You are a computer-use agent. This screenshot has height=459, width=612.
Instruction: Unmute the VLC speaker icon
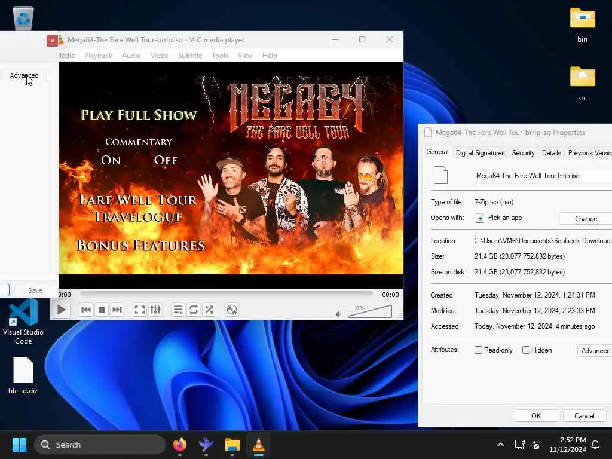coord(338,314)
